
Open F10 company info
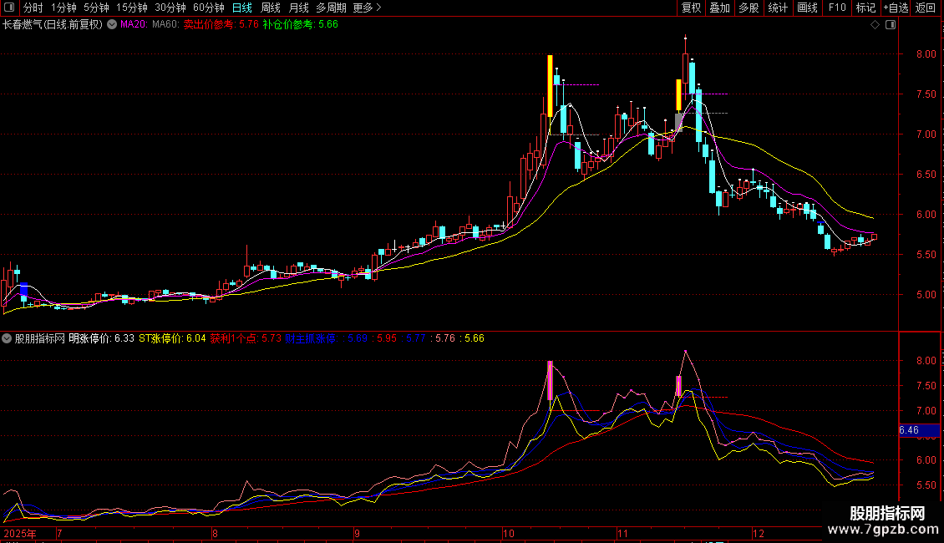click(837, 8)
